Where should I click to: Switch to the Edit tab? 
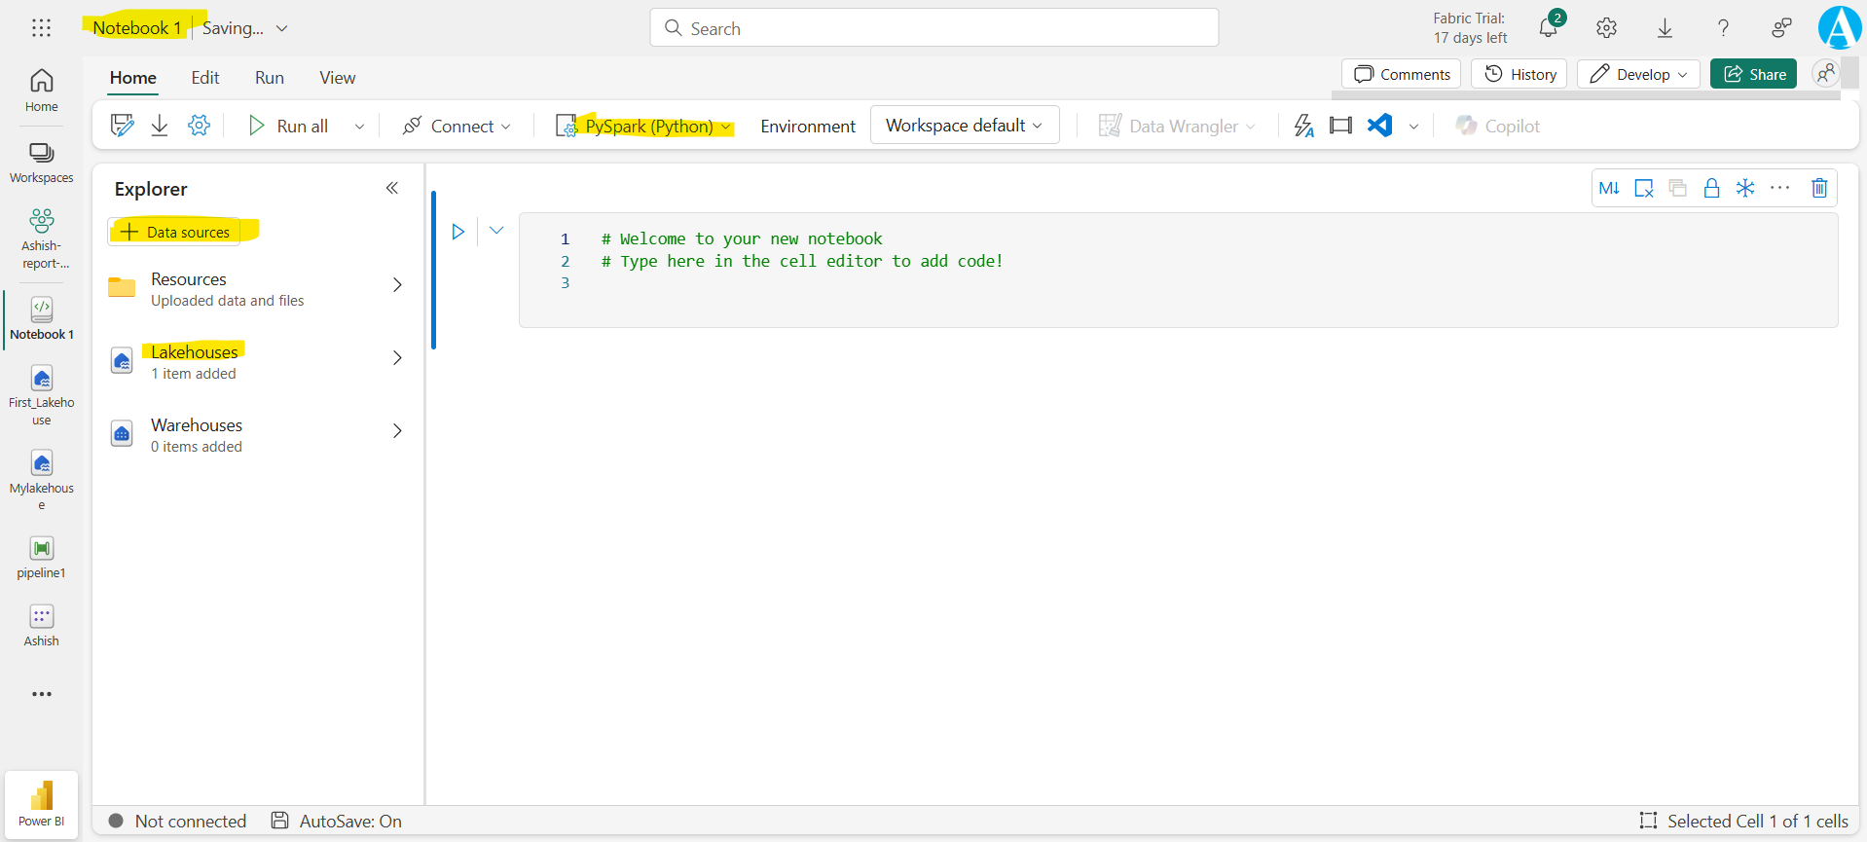(x=204, y=78)
